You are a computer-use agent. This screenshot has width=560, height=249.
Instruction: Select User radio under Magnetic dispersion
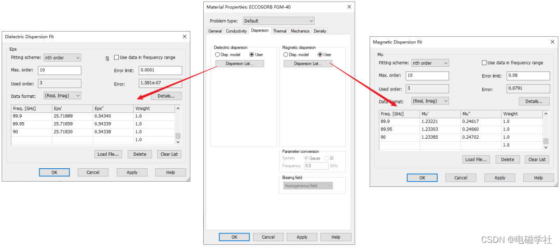[x=320, y=55]
